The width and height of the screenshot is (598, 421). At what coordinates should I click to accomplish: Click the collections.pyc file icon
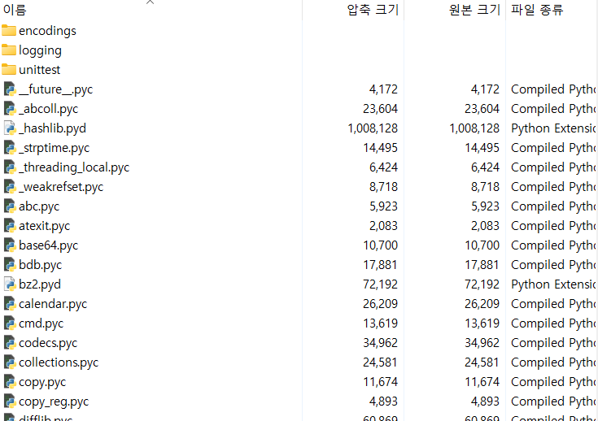[x=10, y=362]
